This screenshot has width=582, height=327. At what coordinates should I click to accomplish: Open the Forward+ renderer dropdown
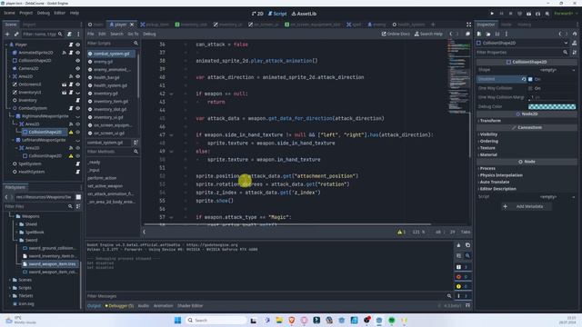(x=566, y=14)
